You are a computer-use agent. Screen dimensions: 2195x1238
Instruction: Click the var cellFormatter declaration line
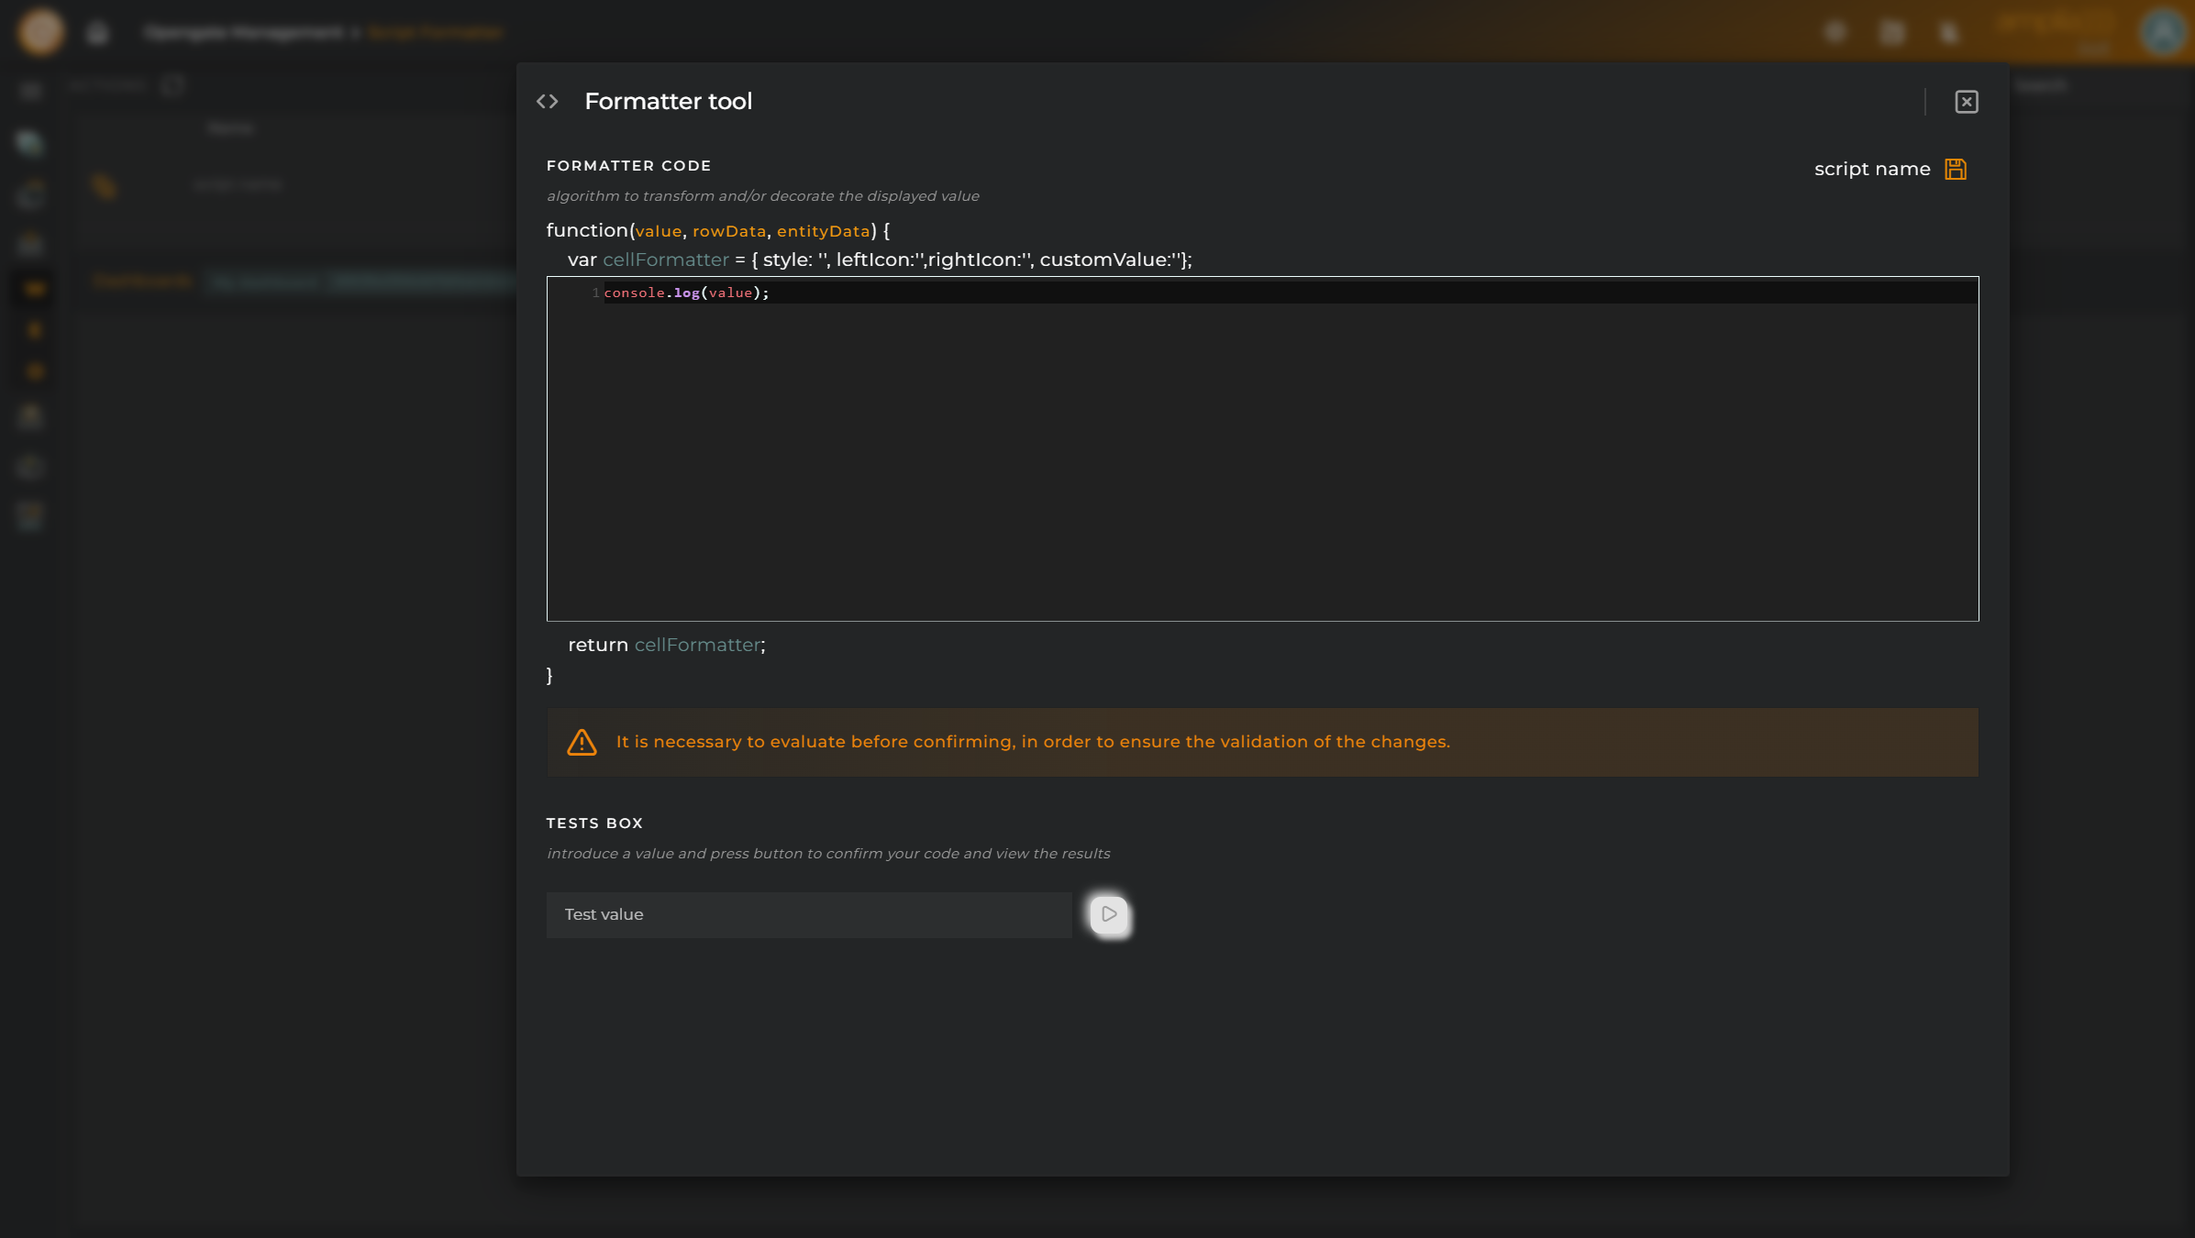pos(880,260)
